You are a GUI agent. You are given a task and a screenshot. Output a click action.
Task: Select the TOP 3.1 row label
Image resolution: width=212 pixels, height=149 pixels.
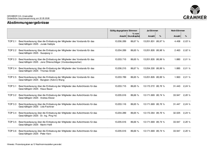12,86
